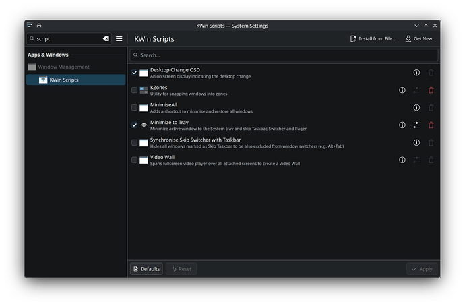
Task: Click the Reset button
Action: (x=181, y=269)
